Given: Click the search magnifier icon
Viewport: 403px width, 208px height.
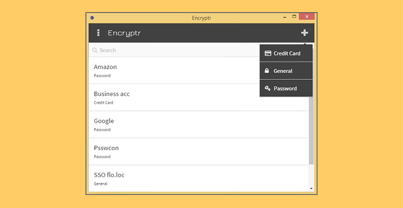Looking at the screenshot, I should coord(95,50).
